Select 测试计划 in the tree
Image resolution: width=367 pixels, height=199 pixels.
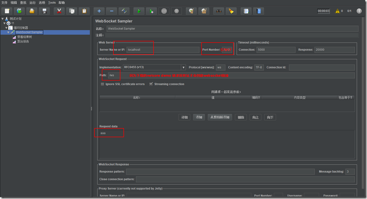click(16, 19)
